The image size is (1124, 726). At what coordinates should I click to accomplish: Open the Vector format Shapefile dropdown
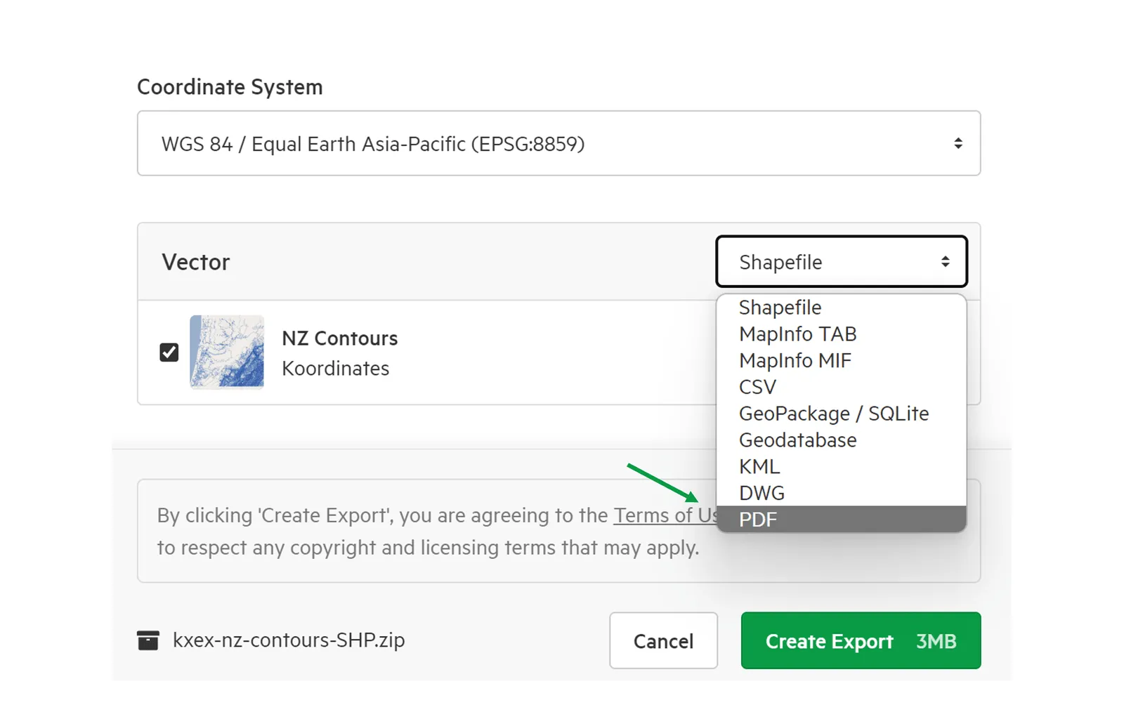point(841,262)
